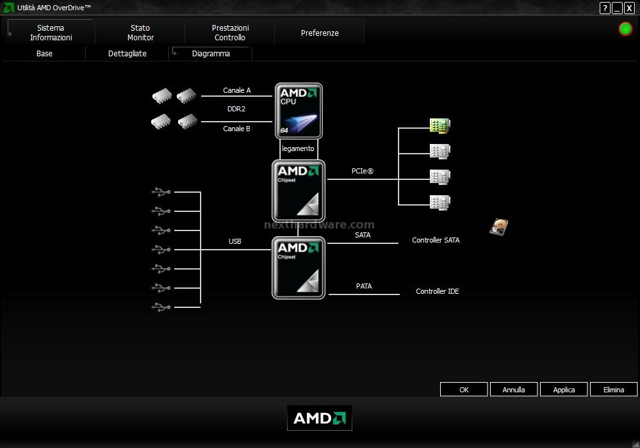Click the DDR2 label
The image size is (640, 448).
236,109
